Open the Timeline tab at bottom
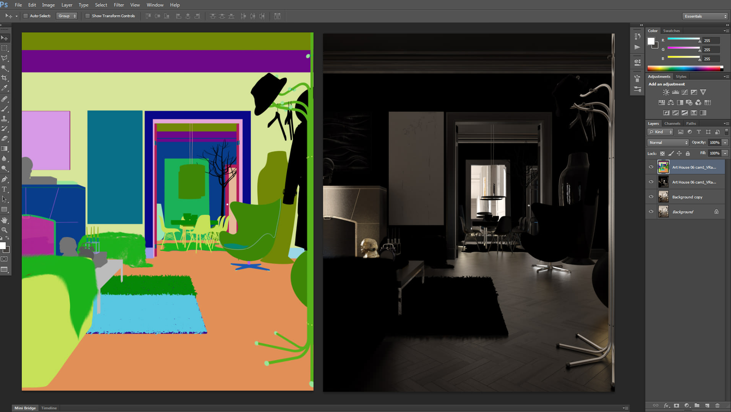The height and width of the screenshot is (412, 731). (x=49, y=408)
